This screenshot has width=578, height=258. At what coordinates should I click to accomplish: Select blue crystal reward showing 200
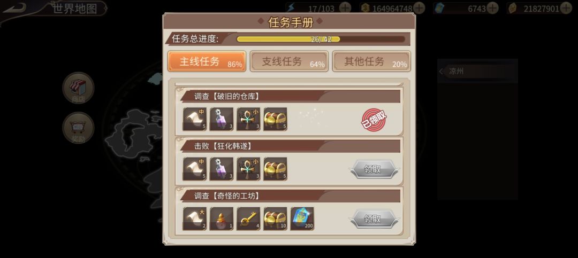click(302, 218)
